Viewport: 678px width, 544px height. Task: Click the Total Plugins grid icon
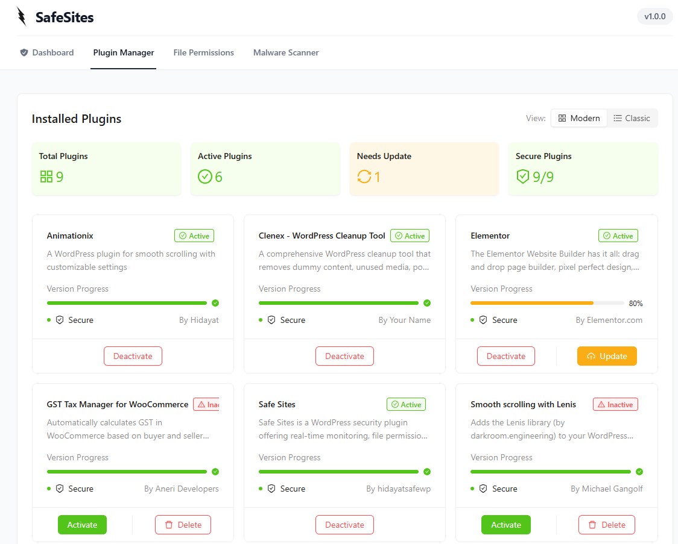[x=46, y=177]
